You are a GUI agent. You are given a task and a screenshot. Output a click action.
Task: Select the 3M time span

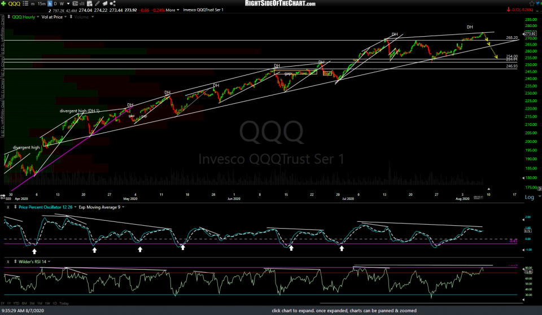[x=32, y=303]
